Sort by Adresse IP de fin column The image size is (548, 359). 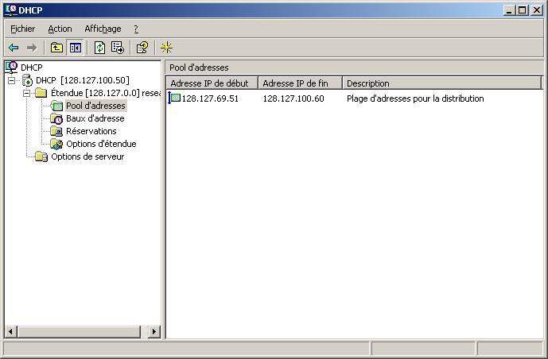tap(300, 83)
